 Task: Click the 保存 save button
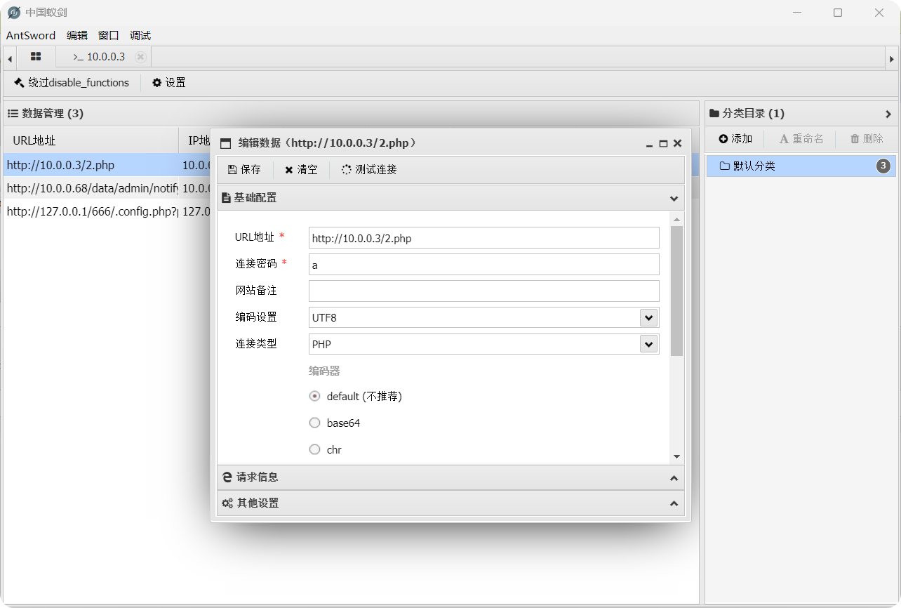[x=244, y=169]
